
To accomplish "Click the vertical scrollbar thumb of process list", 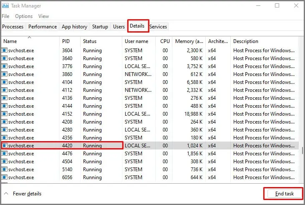I will coord(302,150).
